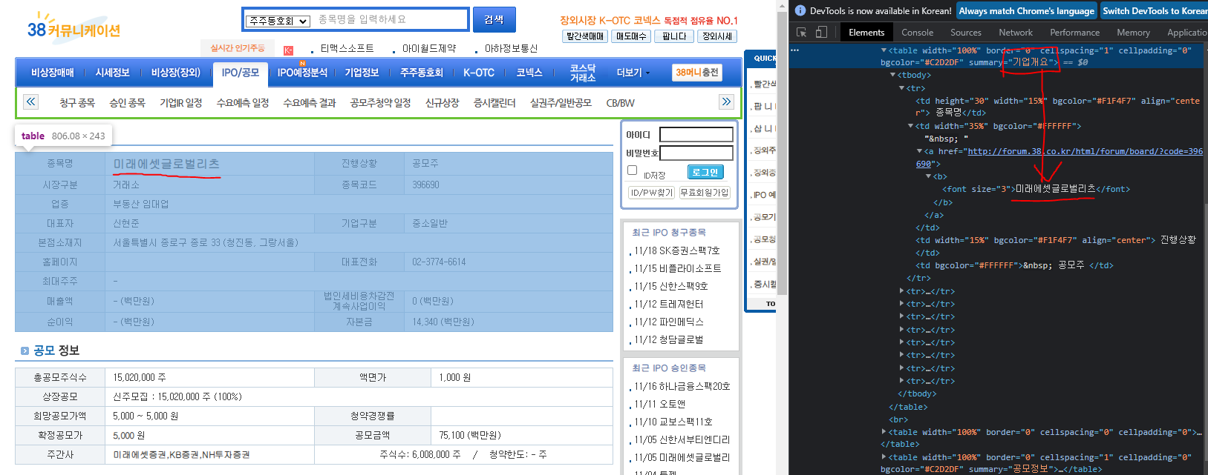
Task: Open the 비상장(장외) main menu
Action: (176, 73)
